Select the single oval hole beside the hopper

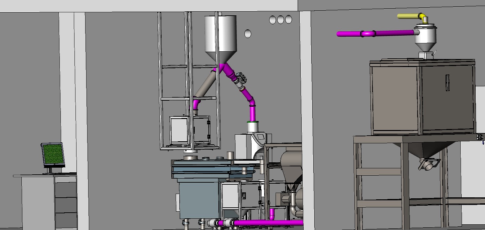point(248,33)
